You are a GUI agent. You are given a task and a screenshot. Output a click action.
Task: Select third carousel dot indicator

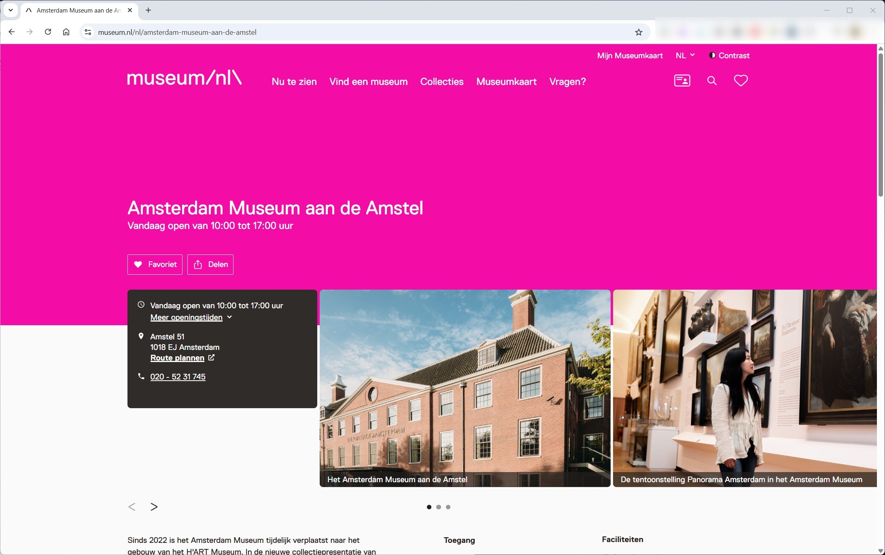pos(448,507)
